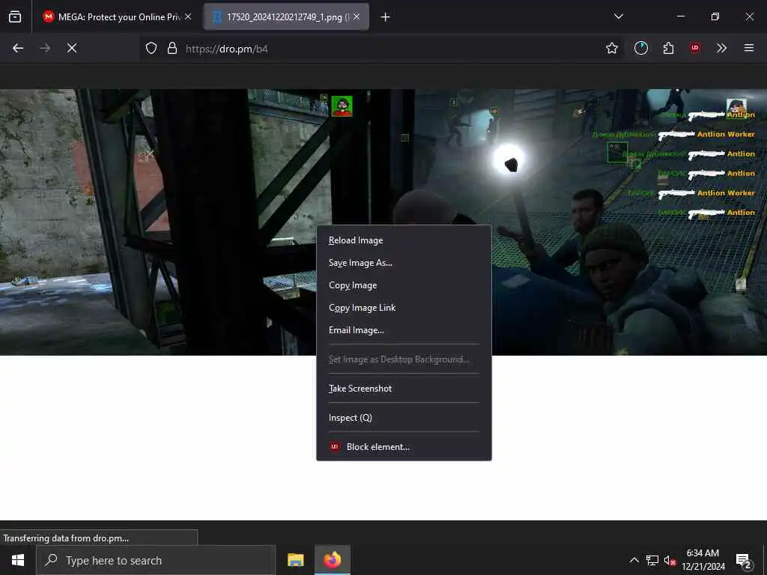The image size is (767, 575).
Task: Choose Email Image... option
Action: (x=404, y=330)
